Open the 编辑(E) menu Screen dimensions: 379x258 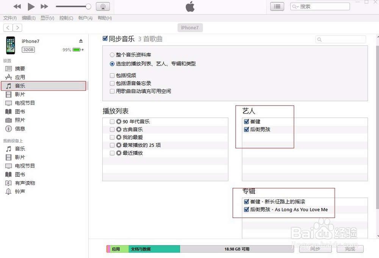click(28, 18)
